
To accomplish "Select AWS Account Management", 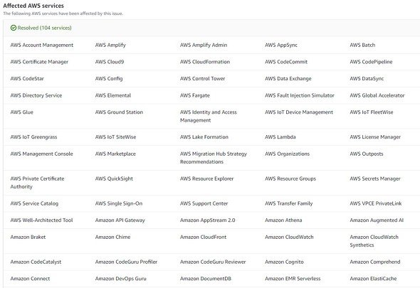I will (42, 45).
